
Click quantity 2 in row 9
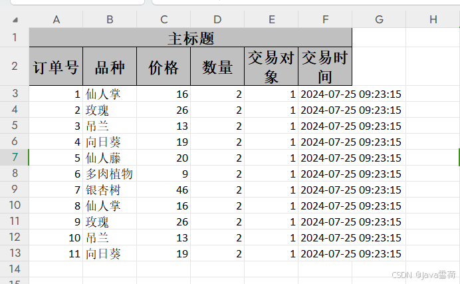pos(217,190)
